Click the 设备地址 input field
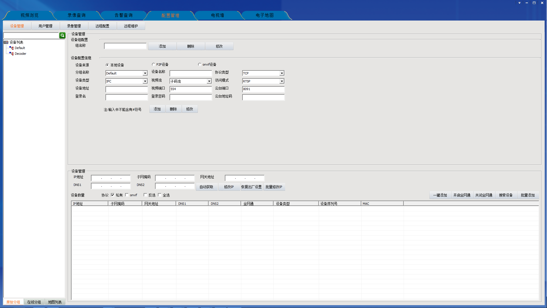 126,89
